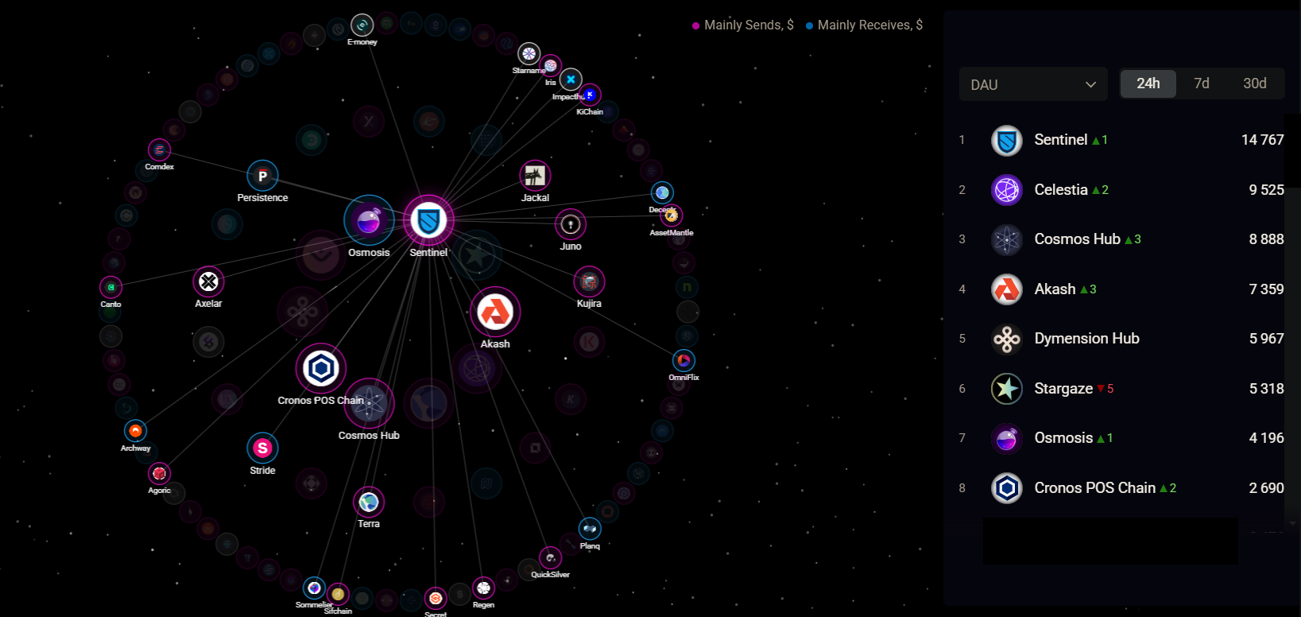Click the Iris node

pyautogui.click(x=551, y=65)
